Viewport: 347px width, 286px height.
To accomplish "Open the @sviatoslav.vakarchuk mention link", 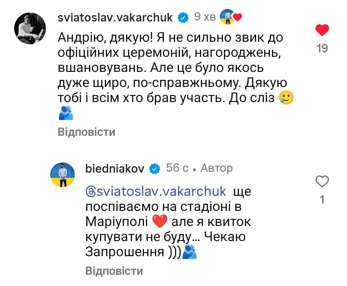I will [x=156, y=191].
